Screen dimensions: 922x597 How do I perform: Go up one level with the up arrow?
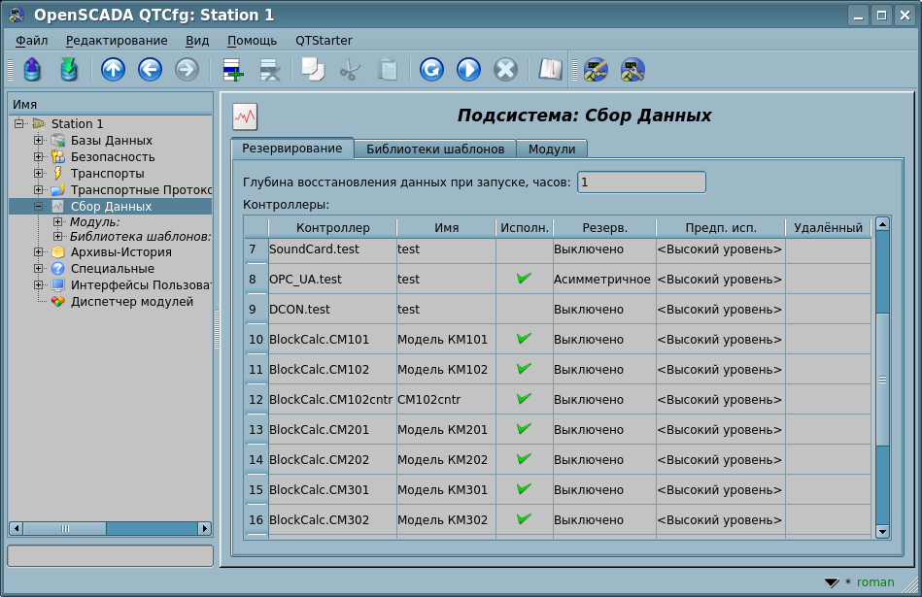(x=113, y=70)
